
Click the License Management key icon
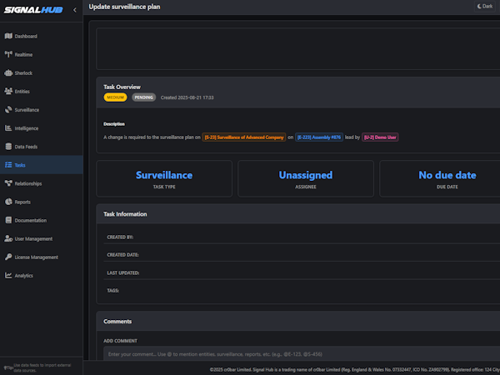click(x=8, y=257)
